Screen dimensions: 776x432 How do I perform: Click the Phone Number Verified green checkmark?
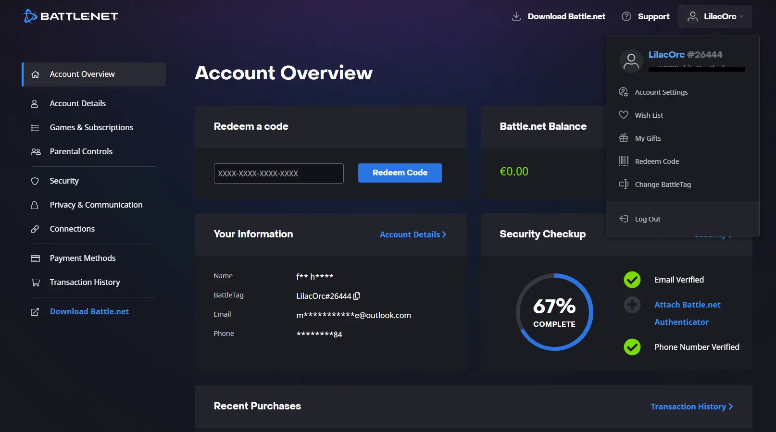(x=632, y=347)
